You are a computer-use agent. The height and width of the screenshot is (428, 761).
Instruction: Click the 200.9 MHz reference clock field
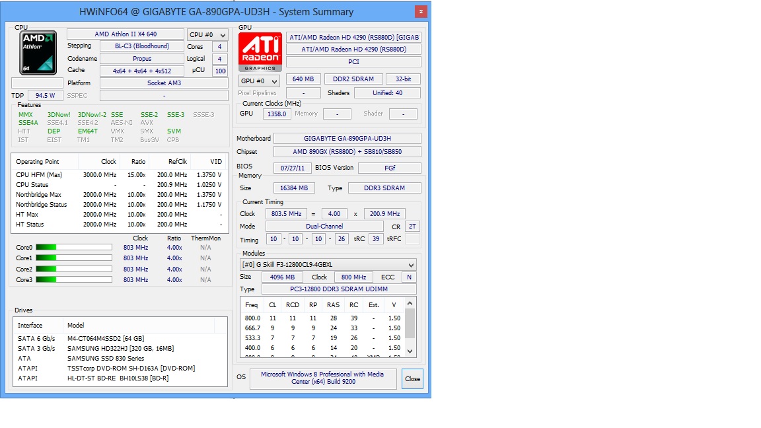click(385, 213)
